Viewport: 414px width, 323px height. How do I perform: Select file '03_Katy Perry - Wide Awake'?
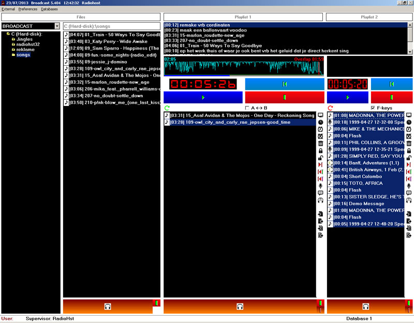(112, 41)
